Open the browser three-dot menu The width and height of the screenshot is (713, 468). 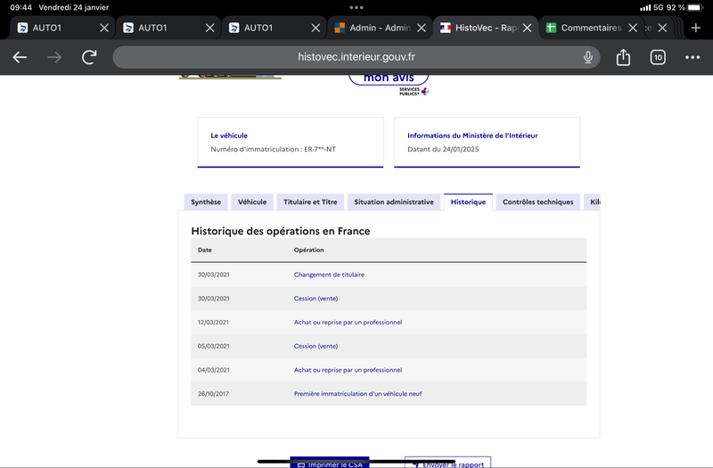click(693, 57)
